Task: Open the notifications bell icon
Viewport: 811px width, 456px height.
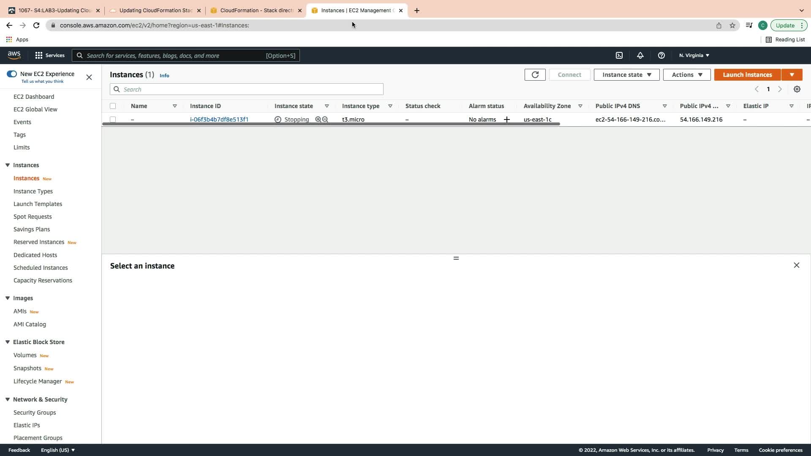Action: click(640, 55)
